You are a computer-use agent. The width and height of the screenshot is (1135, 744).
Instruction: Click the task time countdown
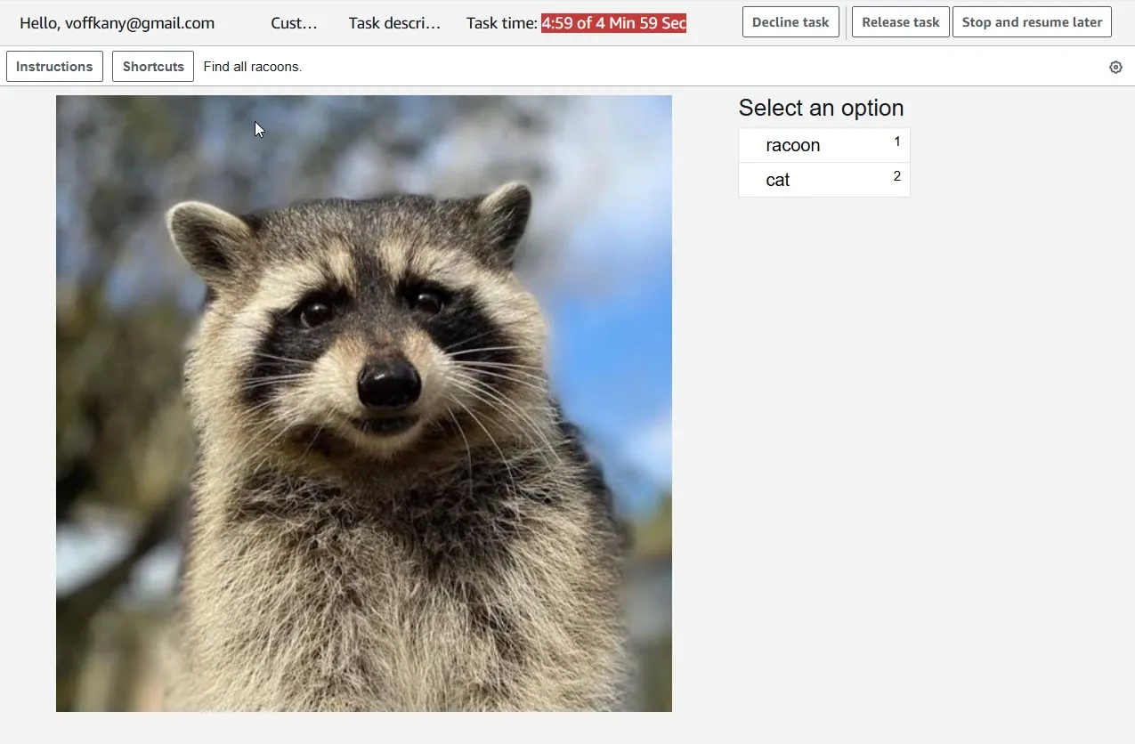[x=613, y=23]
